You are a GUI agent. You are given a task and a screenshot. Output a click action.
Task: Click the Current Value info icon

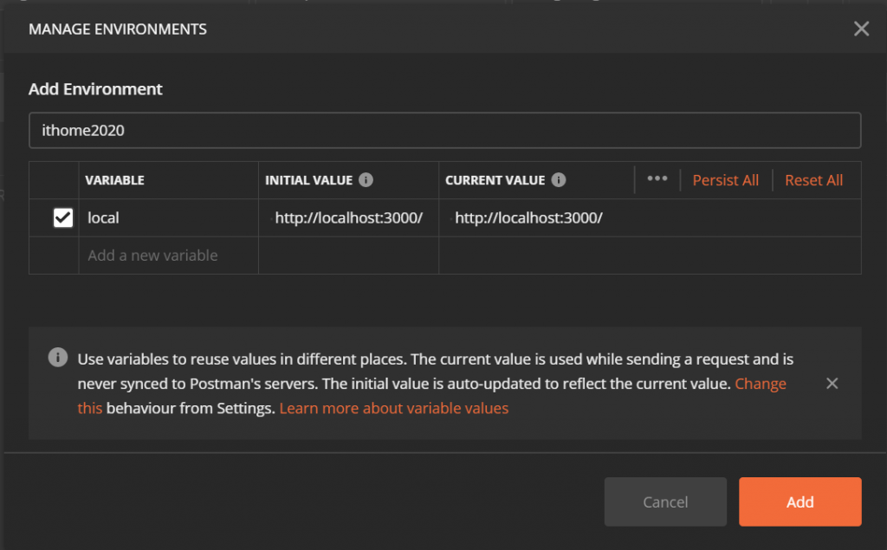(559, 180)
